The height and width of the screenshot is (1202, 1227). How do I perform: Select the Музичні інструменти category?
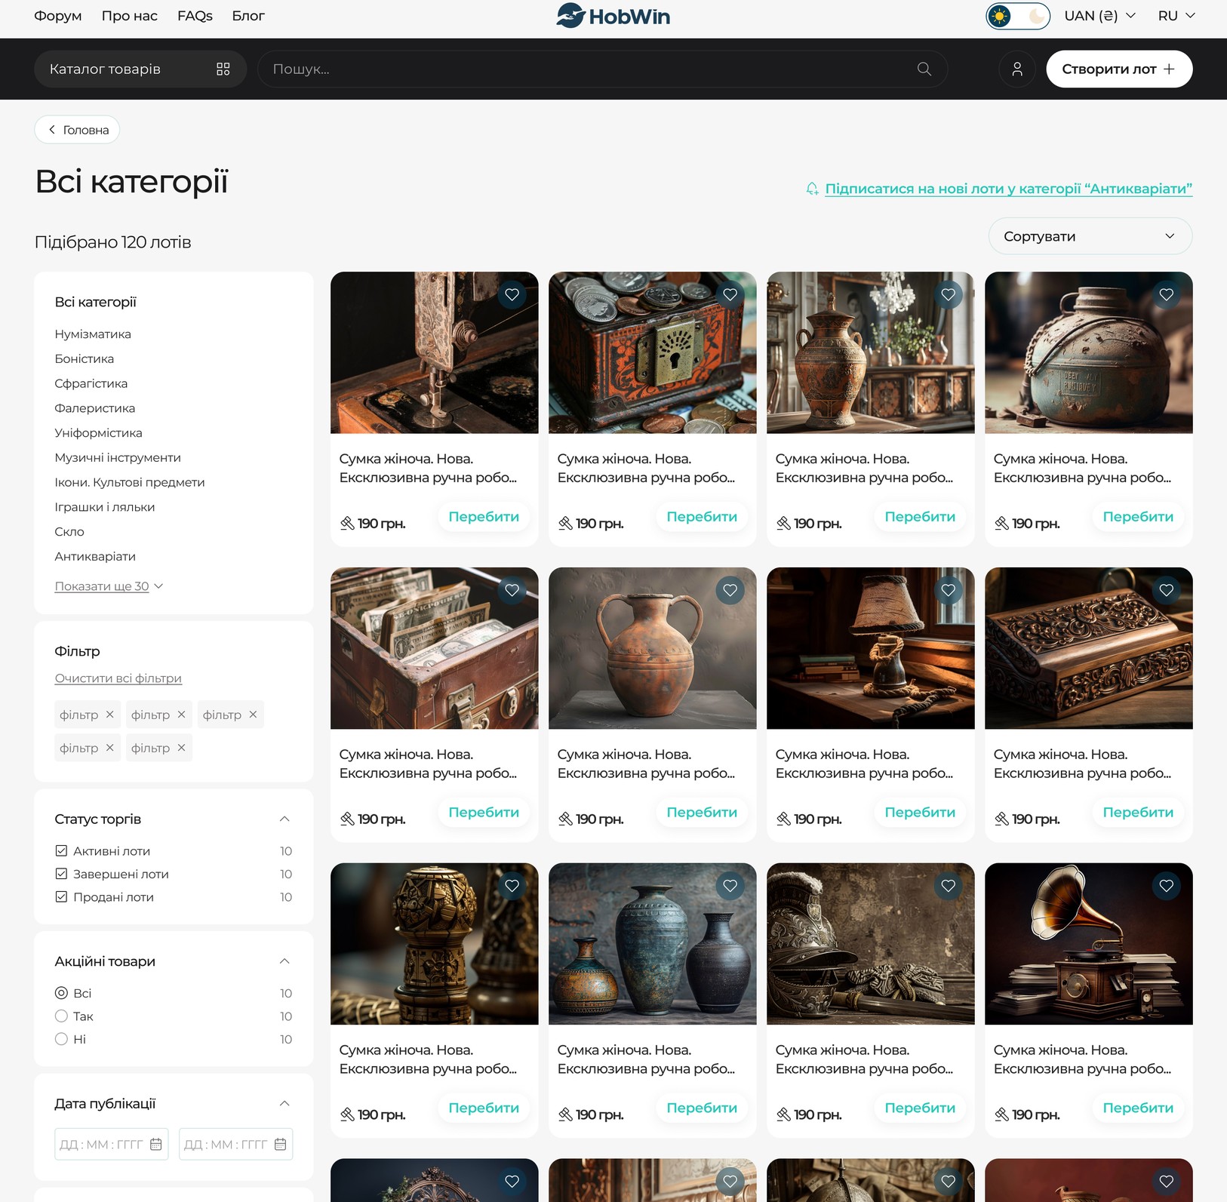118,458
